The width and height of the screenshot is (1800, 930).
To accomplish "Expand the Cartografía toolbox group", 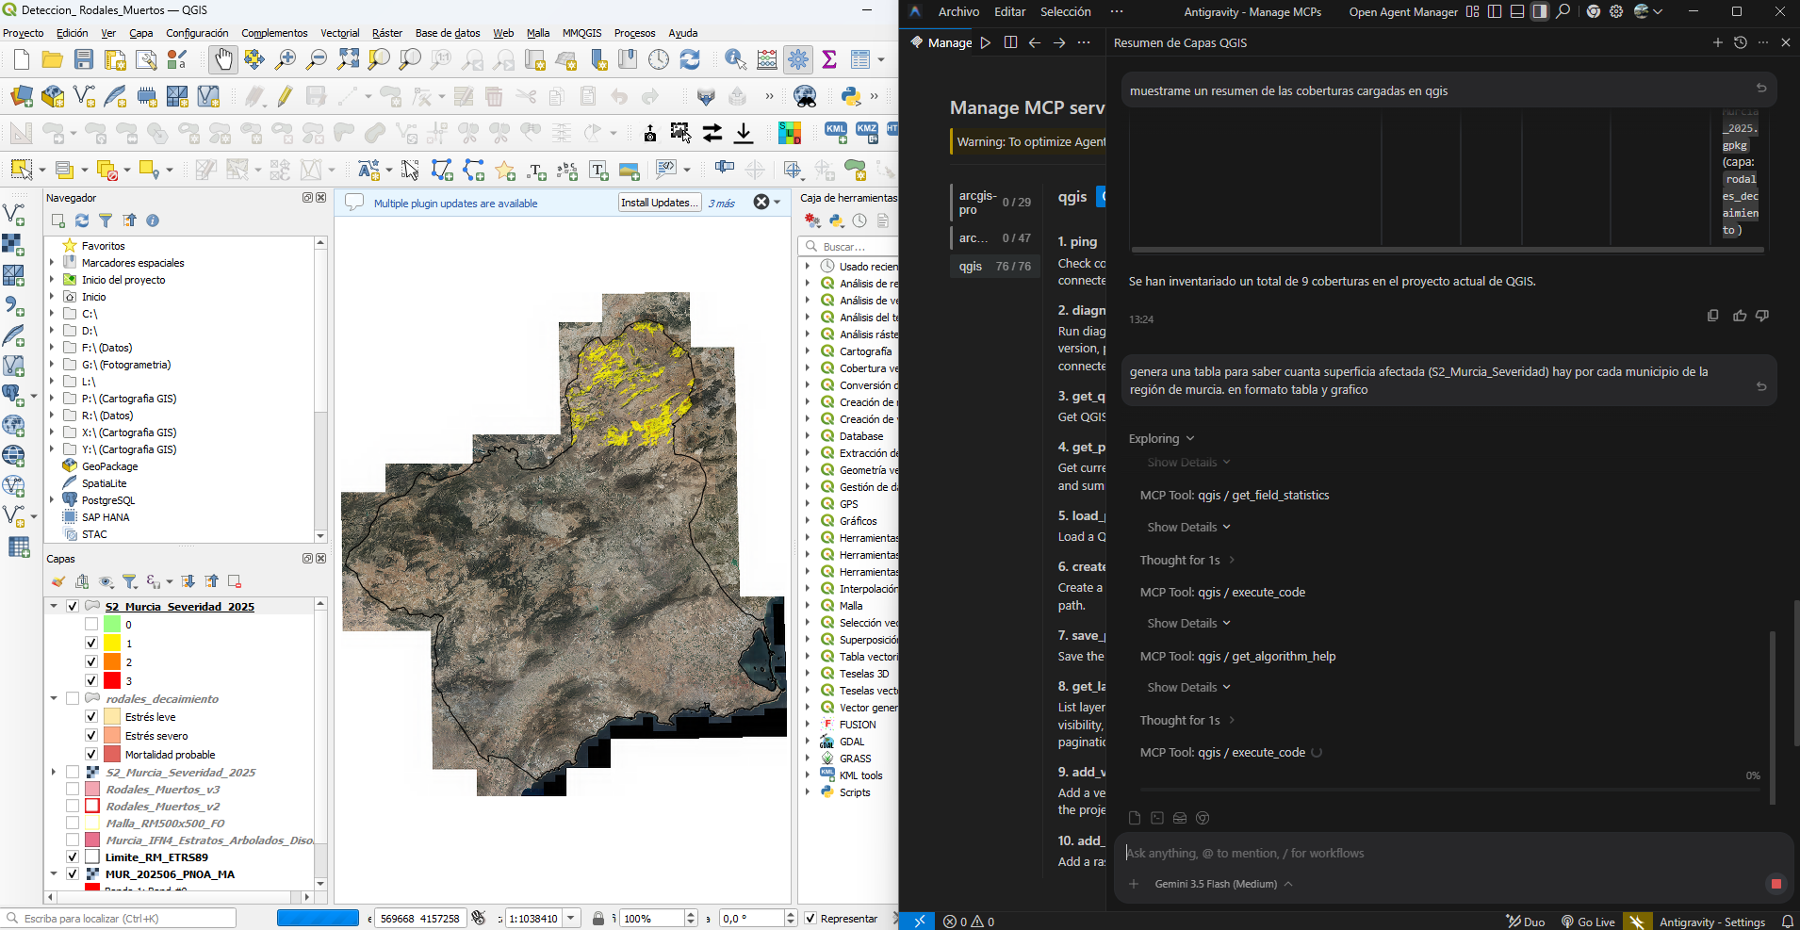I will click(808, 351).
